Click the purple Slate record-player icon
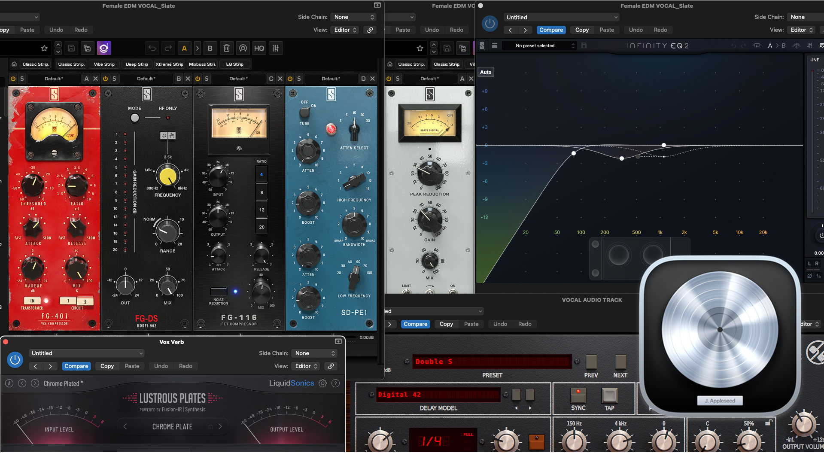This screenshot has height=453, width=824. (104, 48)
